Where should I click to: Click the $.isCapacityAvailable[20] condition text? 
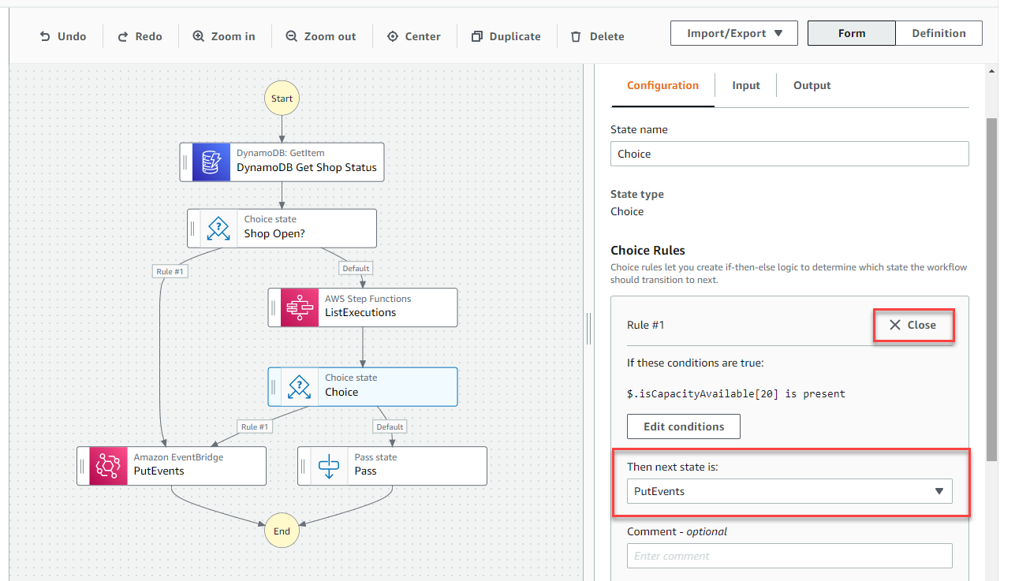tap(736, 393)
